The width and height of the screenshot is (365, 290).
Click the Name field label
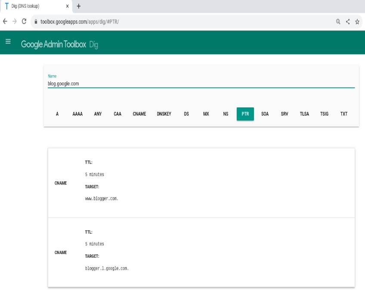click(52, 76)
